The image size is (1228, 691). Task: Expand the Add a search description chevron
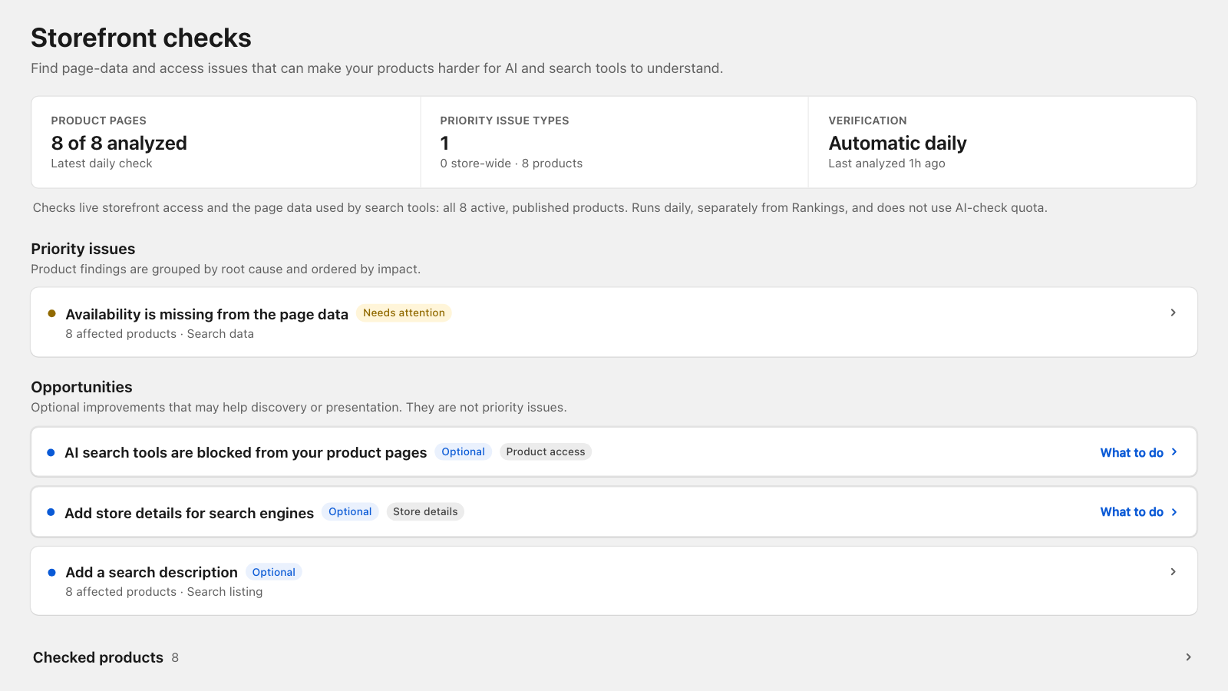pos(1173,571)
